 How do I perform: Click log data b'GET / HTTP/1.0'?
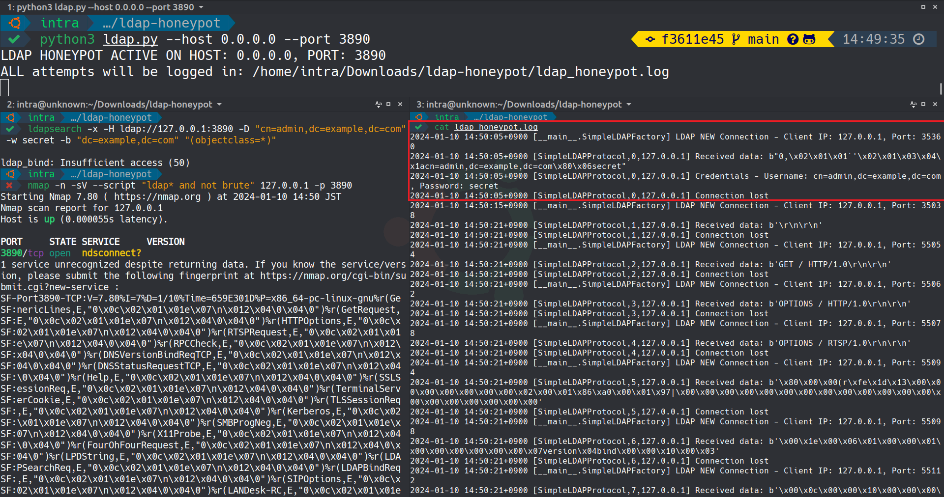click(830, 264)
